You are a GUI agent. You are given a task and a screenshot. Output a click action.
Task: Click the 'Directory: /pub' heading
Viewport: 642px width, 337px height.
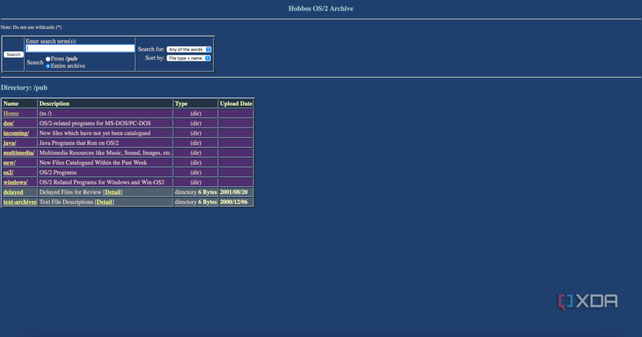point(24,88)
